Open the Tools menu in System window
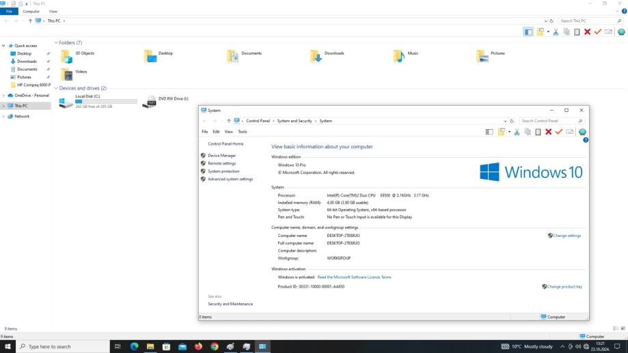Image resolution: width=628 pixels, height=353 pixels. coord(242,132)
